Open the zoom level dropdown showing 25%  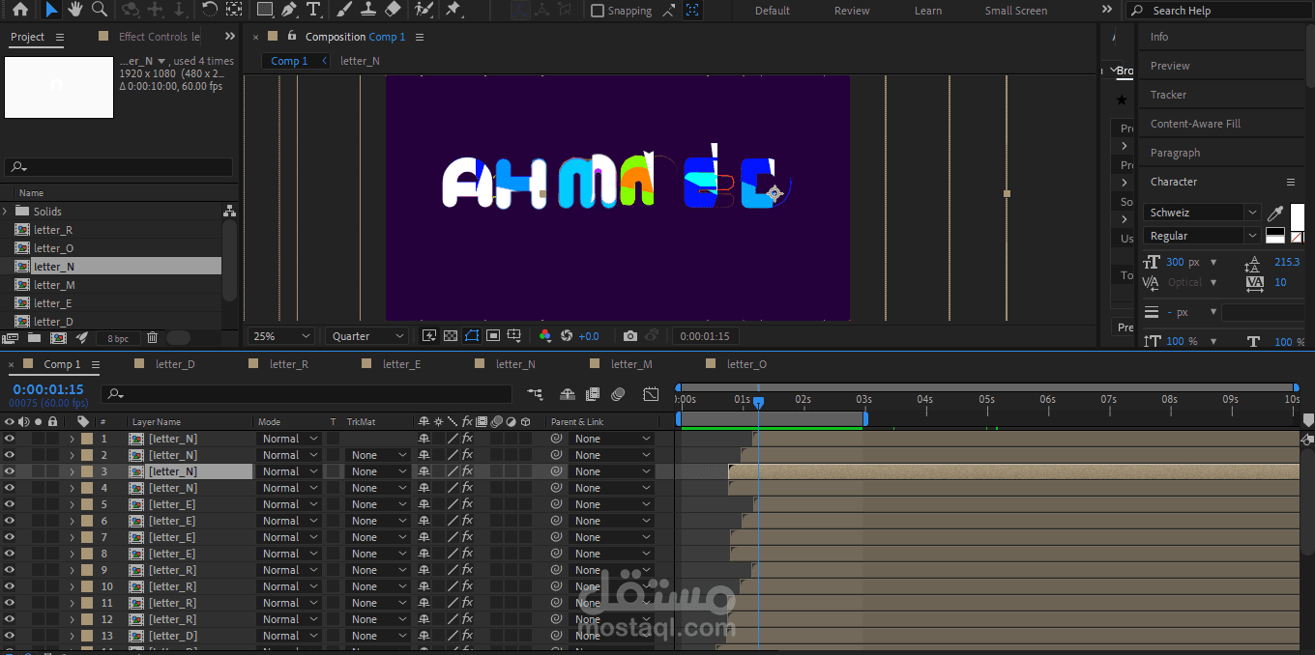click(279, 335)
